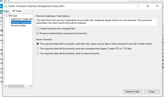
Task: Switch to the Files tab
Action: (6, 11)
